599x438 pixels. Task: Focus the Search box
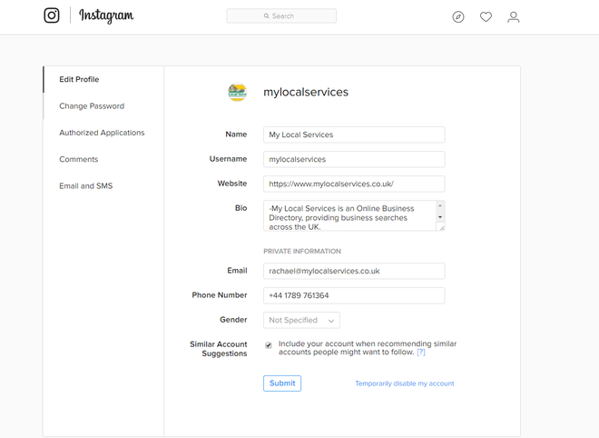(x=281, y=16)
